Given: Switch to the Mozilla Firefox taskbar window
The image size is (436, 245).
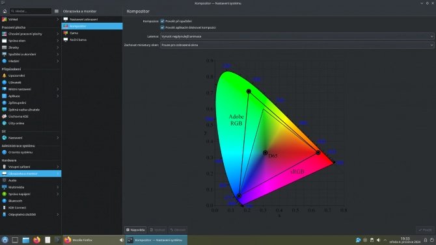Looking at the screenshot, I should point(94,240).
